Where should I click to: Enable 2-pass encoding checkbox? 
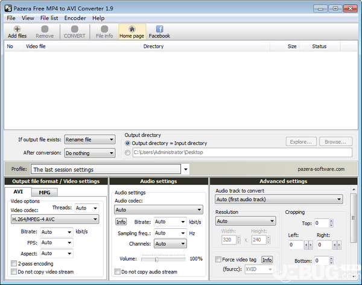click(x=14, y=263)
